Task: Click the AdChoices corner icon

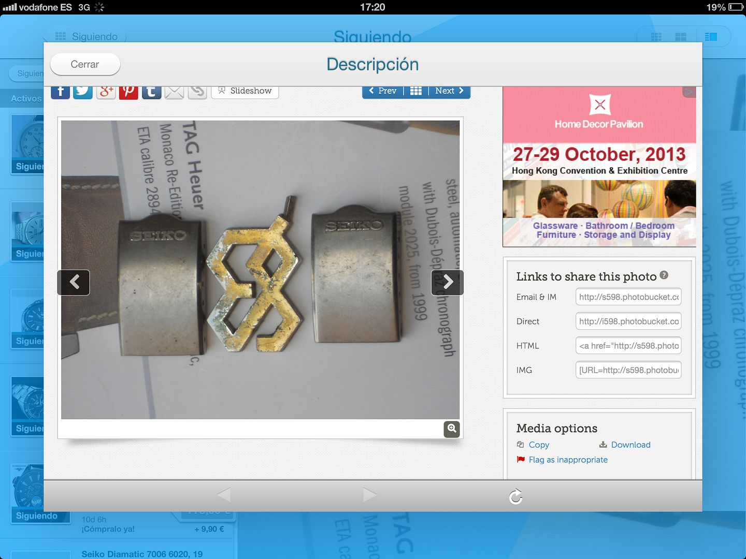Action: (x=689, y=92)
